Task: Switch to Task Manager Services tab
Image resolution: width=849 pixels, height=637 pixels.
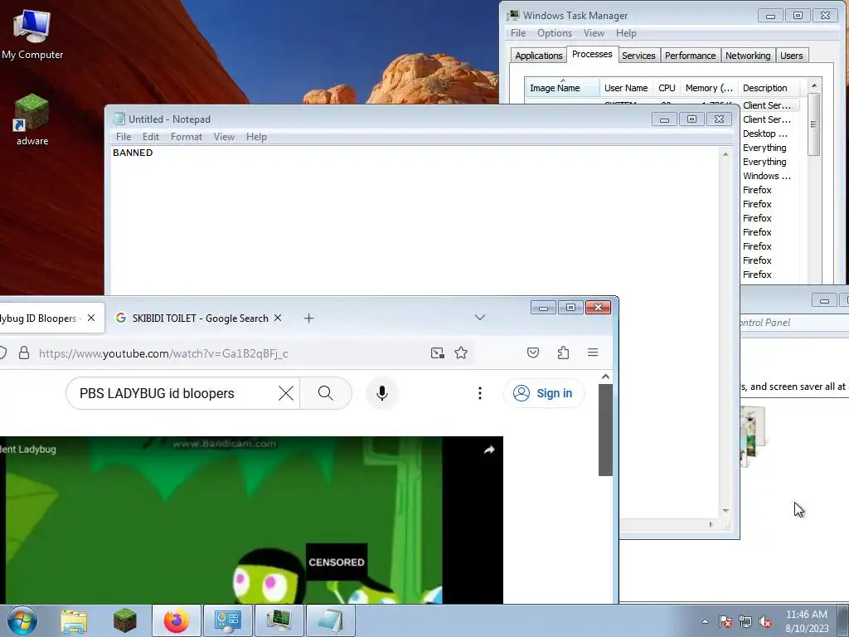Action: point(638,56)
